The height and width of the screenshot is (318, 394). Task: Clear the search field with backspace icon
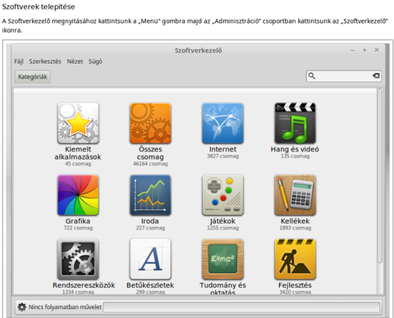pyautogui.click(x=376, y=75)
